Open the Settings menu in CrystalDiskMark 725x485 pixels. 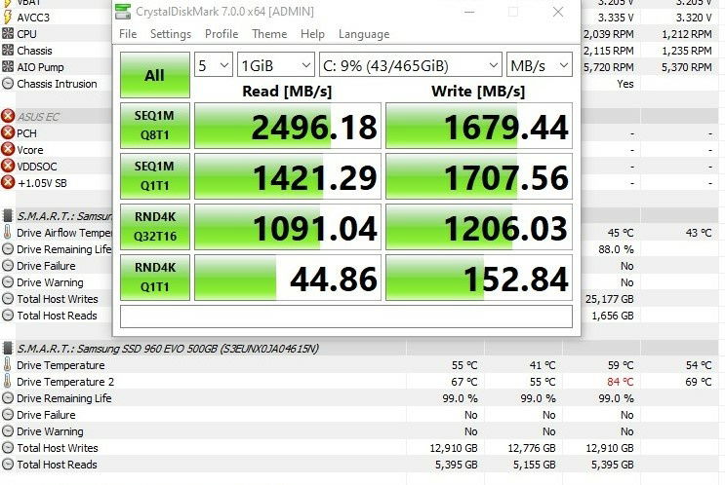coord(171,34)
